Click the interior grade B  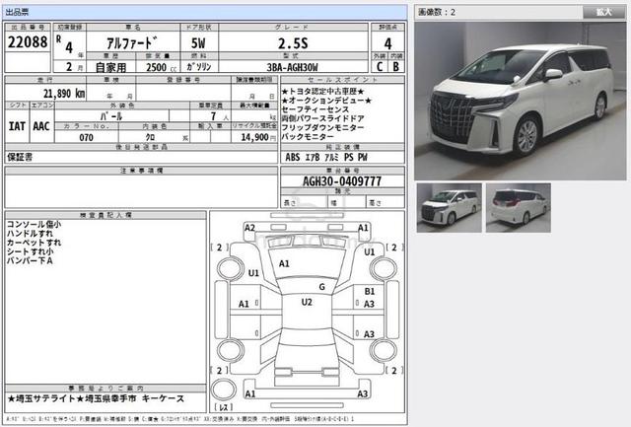396,67
